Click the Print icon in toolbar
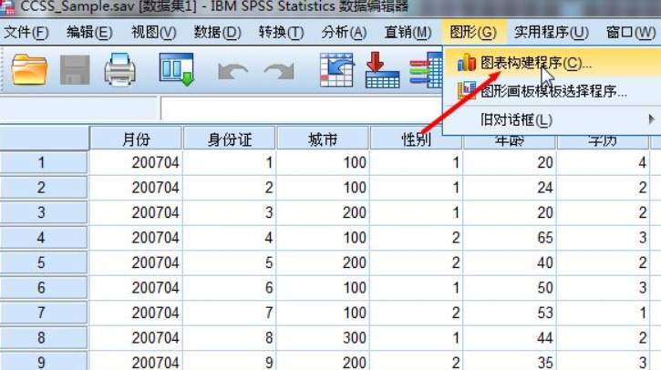Viewport: 661px width, 370px height. point(119,69)
